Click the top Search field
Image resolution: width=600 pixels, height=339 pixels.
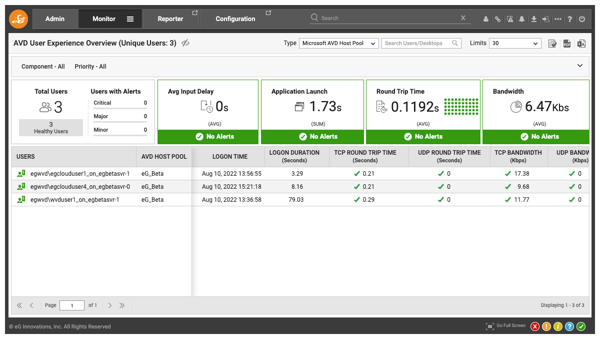point(390,18)
